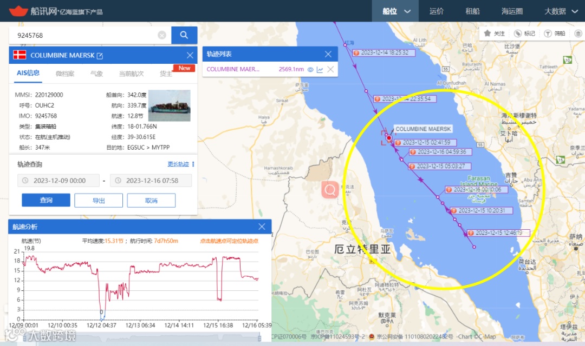Viewport: 585px width, 346px height.
Task: Click the IMO value 9245768 in panel
Action: coord(46,116)
